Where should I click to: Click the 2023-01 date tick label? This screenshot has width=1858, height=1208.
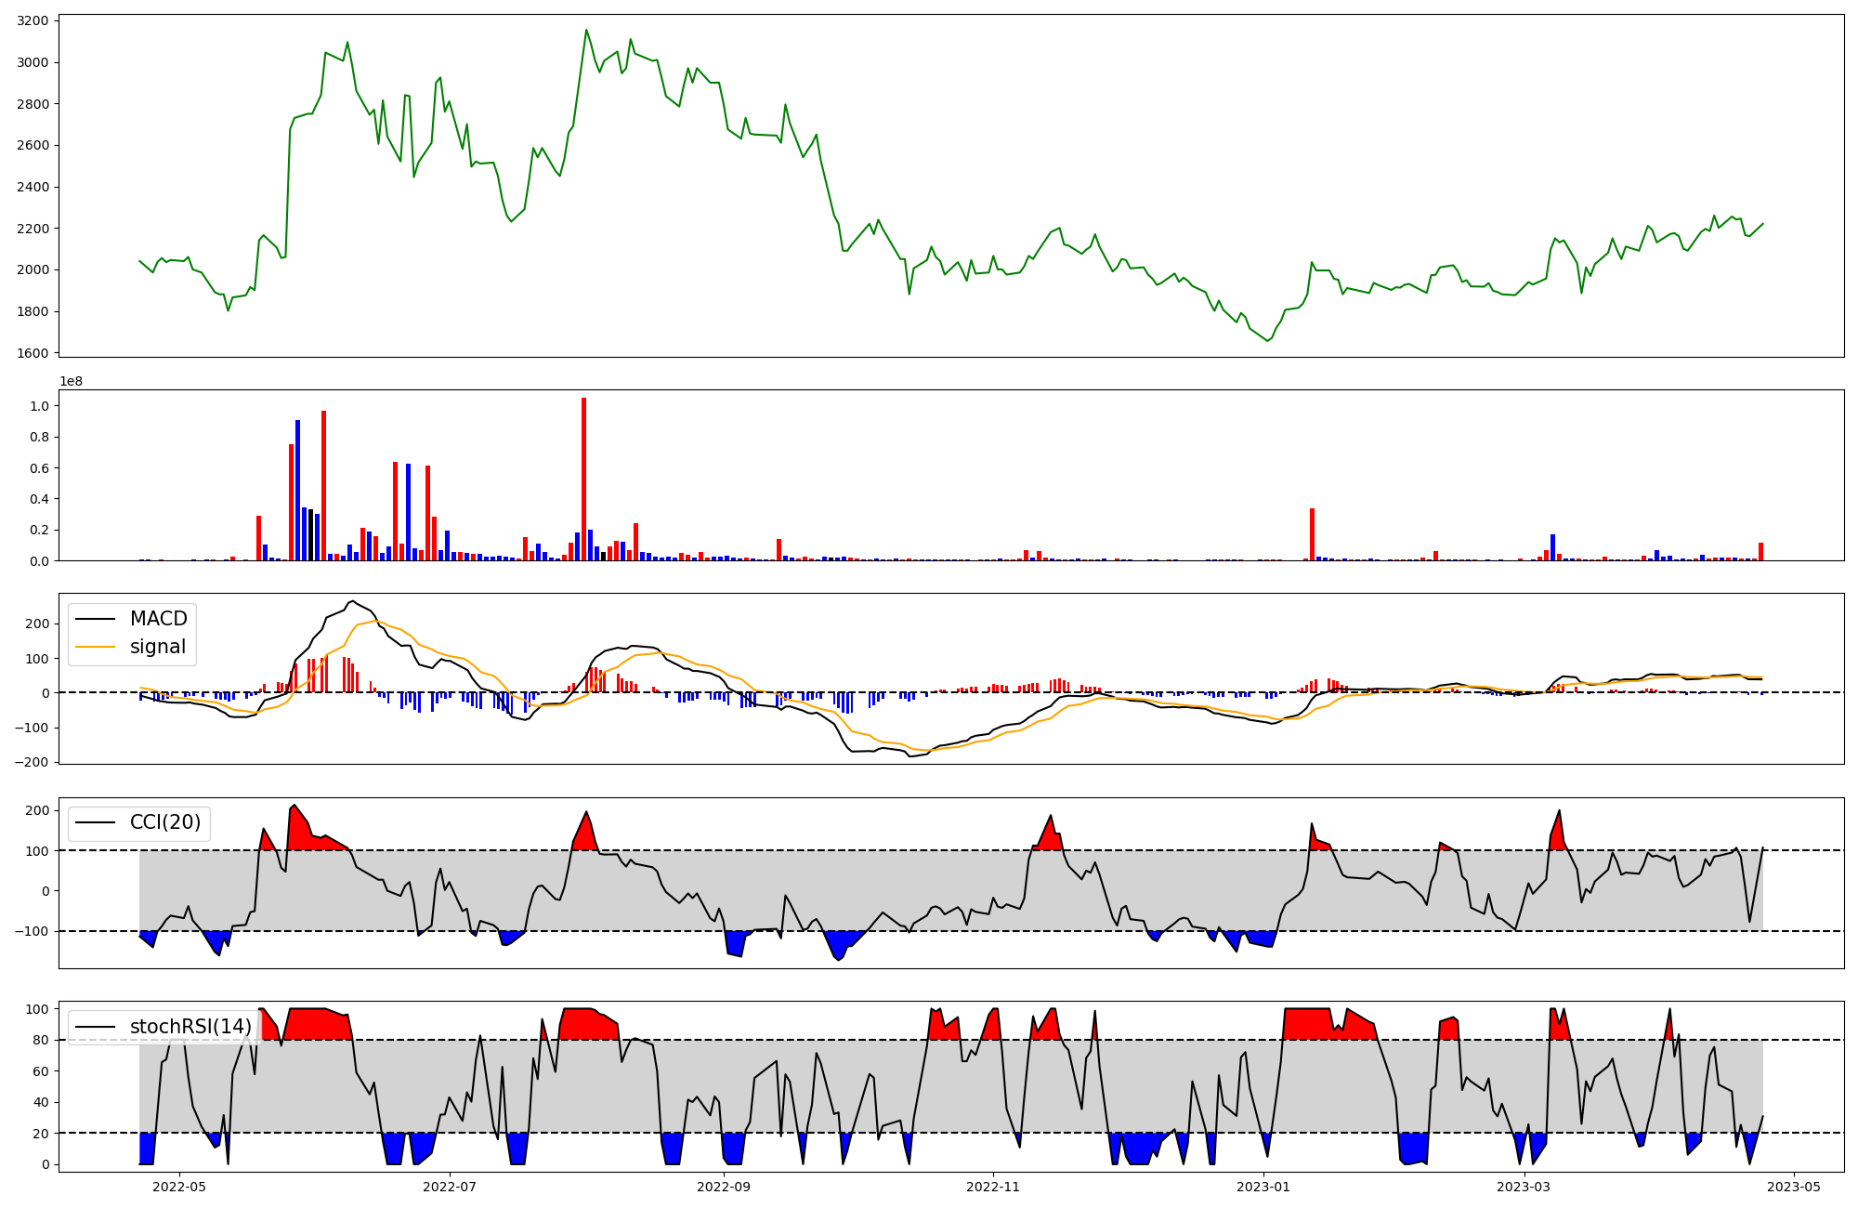[1263, 1187]
